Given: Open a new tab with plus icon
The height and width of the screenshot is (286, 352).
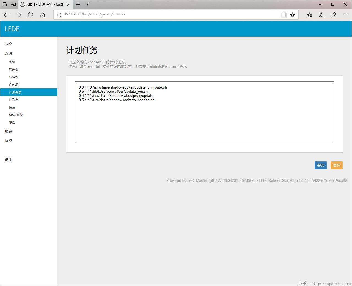Looking at the screenshot, I should [x=78, y=4].
